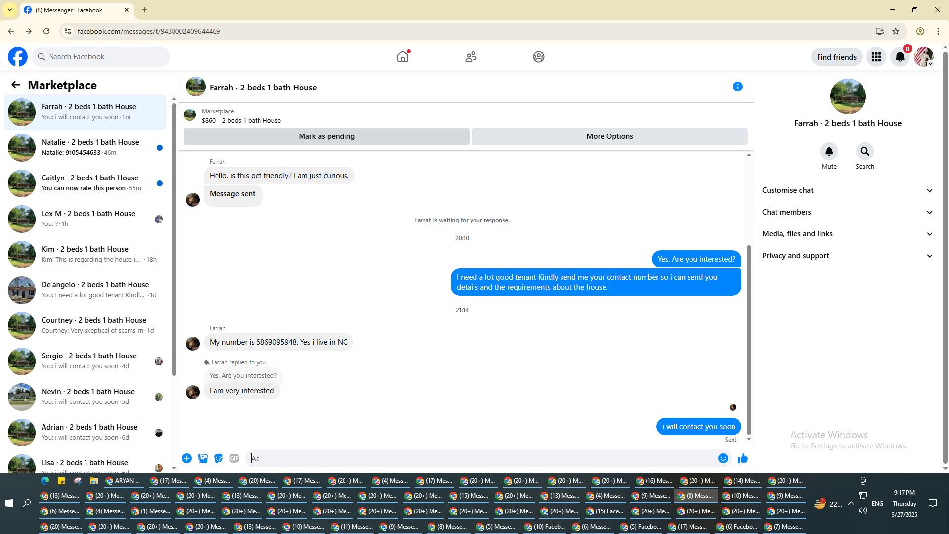Open the Caitlyn conversation
This screenshot has width=949, height=534.
coord(85,183)
